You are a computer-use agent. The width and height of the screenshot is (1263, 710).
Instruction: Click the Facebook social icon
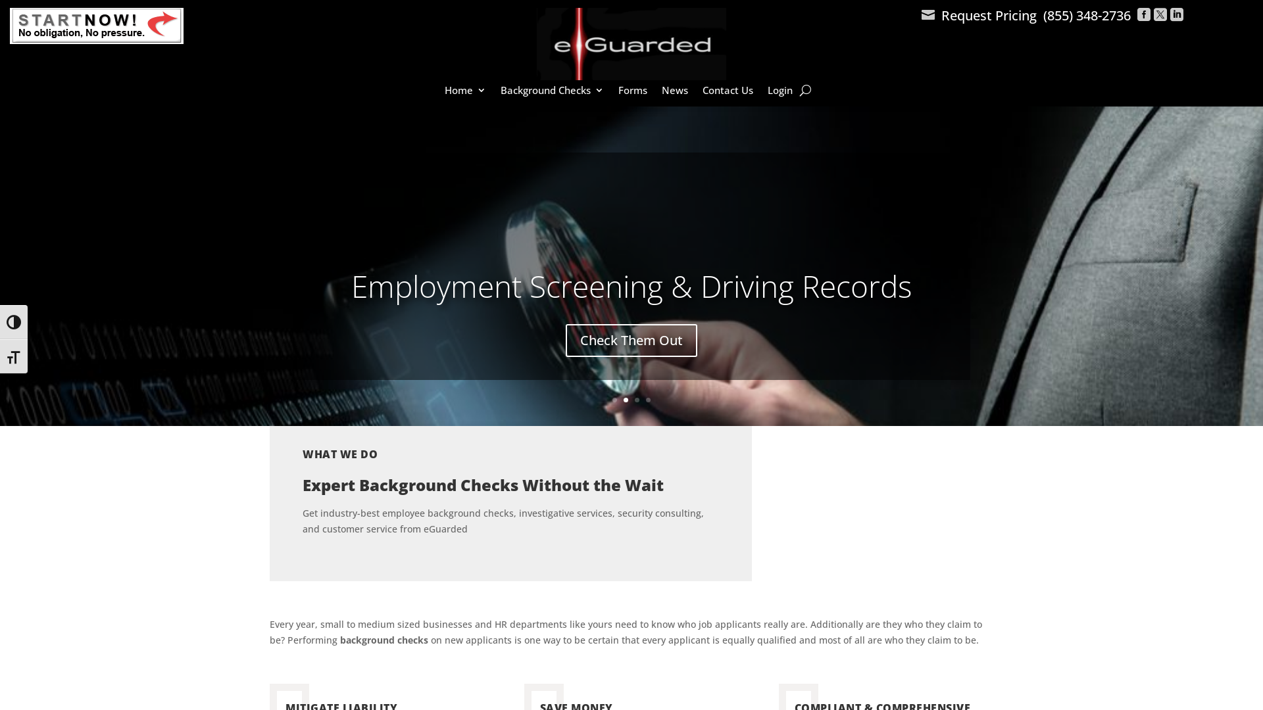(x=1143, y=14)
